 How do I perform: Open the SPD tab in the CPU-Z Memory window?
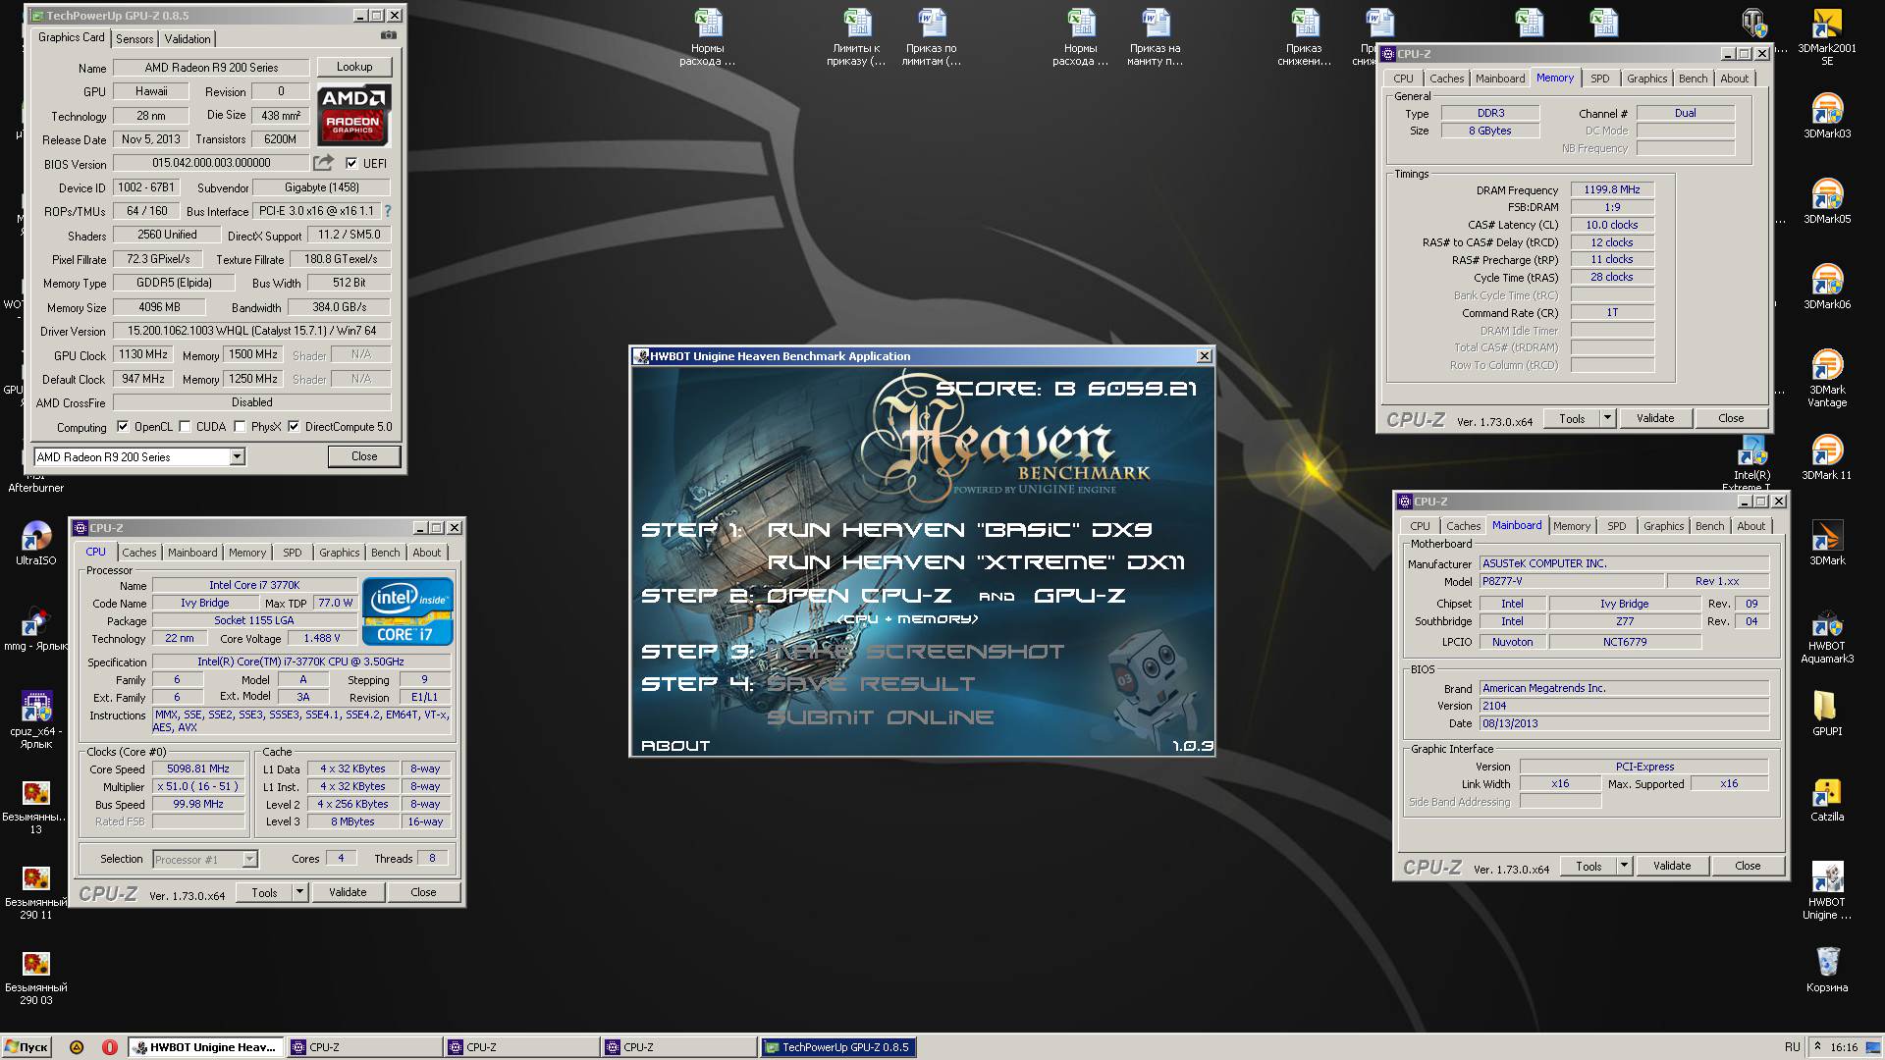pos(1599,79)
